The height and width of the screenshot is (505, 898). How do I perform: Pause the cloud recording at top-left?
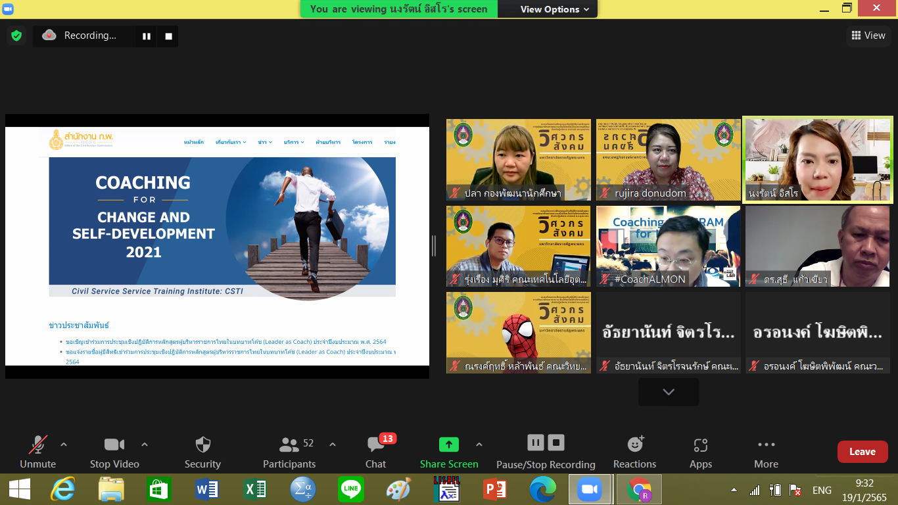147,36
